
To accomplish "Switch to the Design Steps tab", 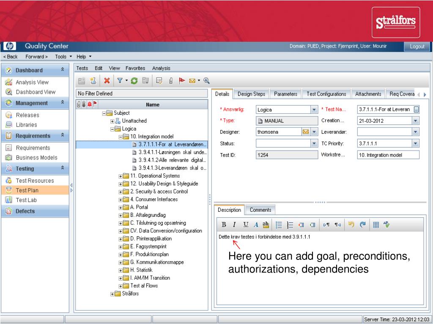I will pyautogui.click(x=251, y=94).
